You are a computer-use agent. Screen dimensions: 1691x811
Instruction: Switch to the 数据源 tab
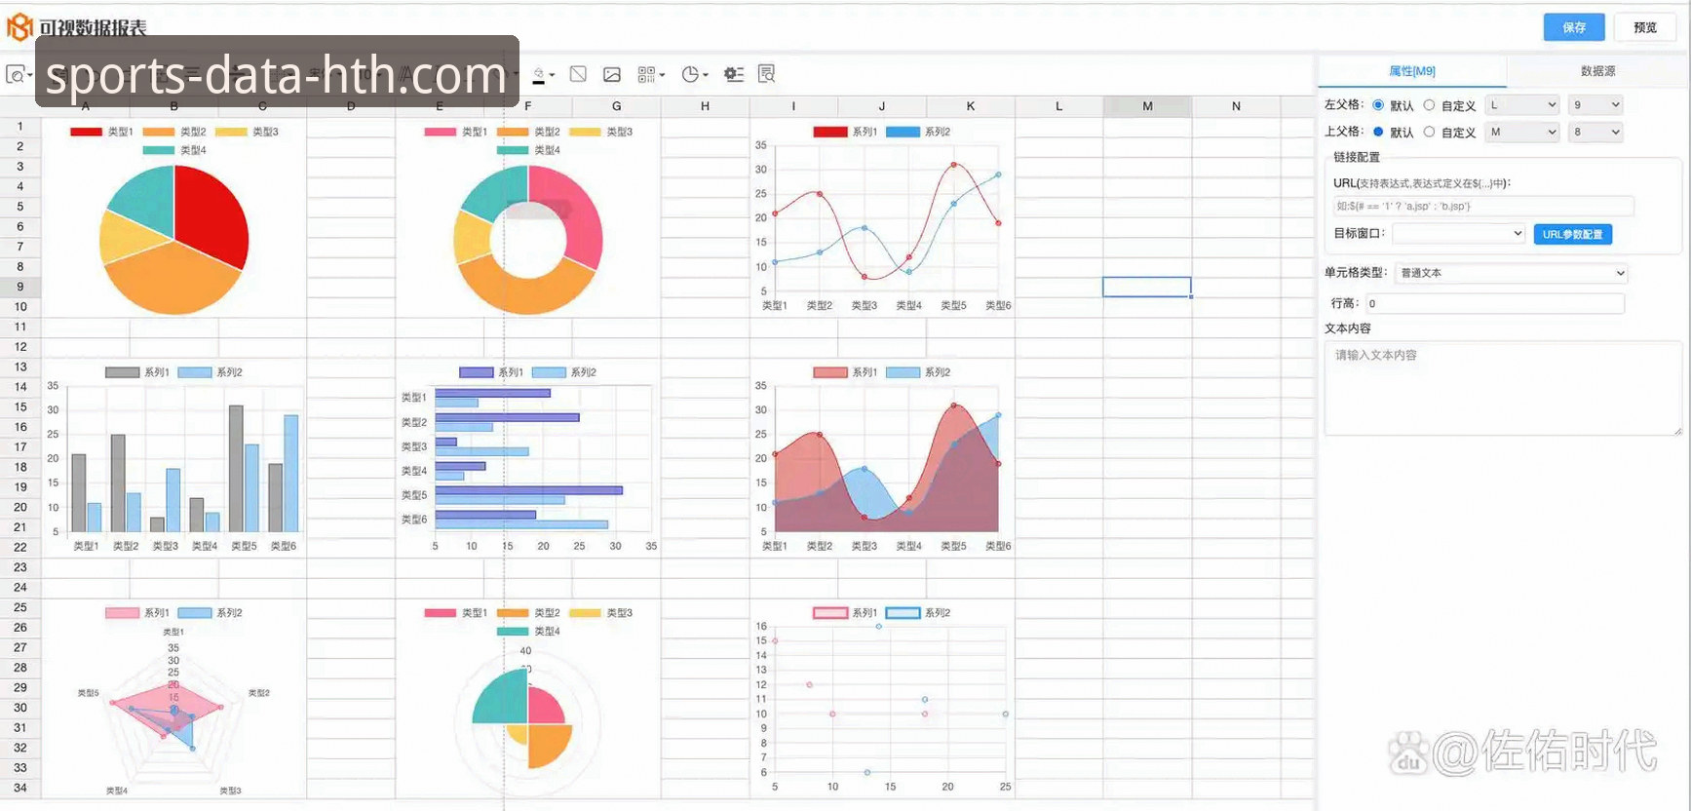(x=1597, y=71)
